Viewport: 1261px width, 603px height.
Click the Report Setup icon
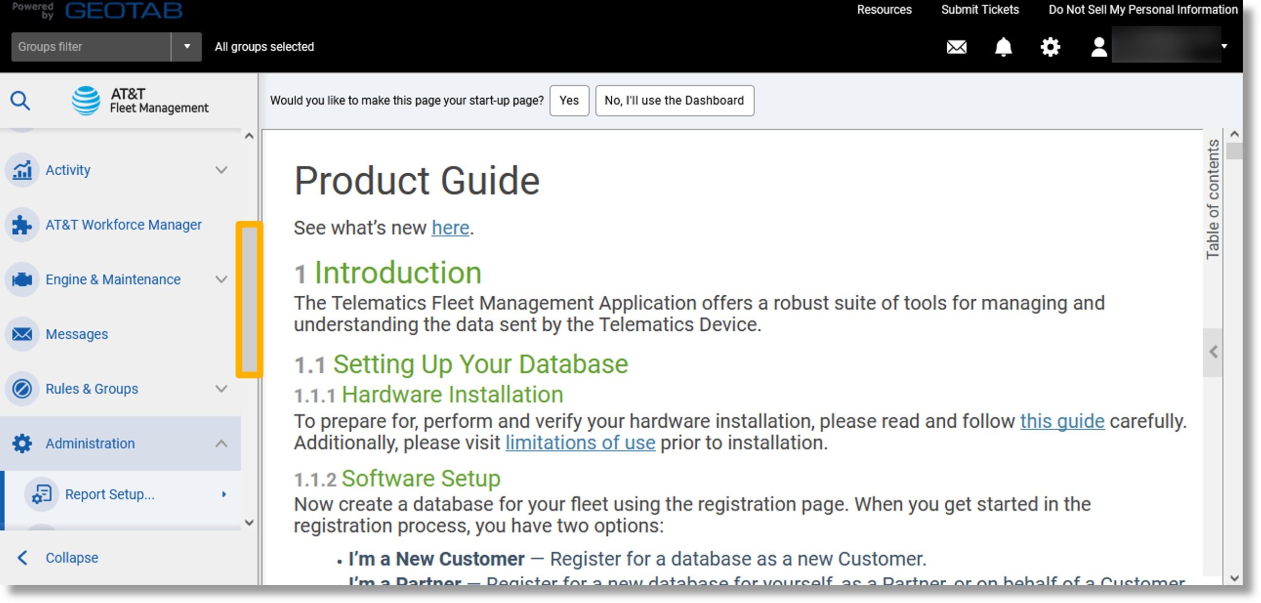click(42, 494)
